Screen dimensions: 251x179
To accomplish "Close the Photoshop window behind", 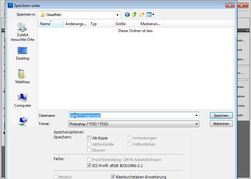I will [242, 5].
